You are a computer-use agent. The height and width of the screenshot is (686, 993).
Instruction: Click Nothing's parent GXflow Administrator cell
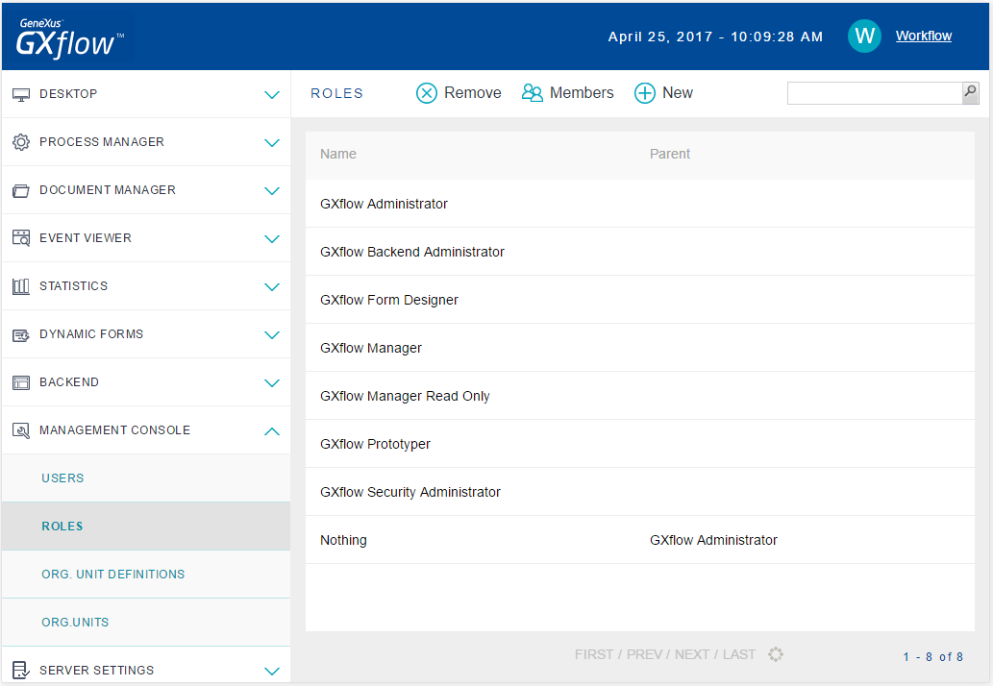[713, 540]
